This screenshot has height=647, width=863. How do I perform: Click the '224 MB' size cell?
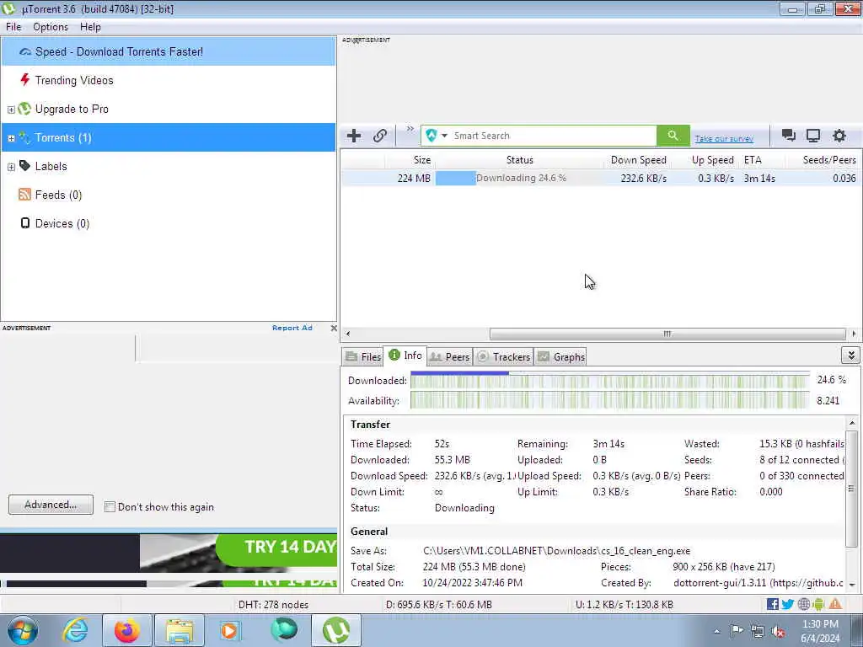(x=413, y=179)
